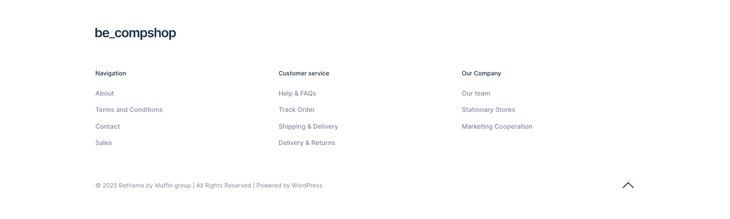Click the Navigation column heading
The width and height of the screenshot is (730, 219).
click(x=111, y=73)
